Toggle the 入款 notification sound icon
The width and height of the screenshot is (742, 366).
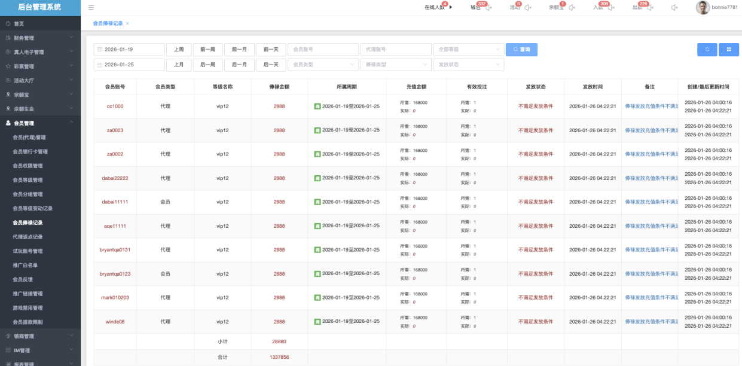pos(612,8)
